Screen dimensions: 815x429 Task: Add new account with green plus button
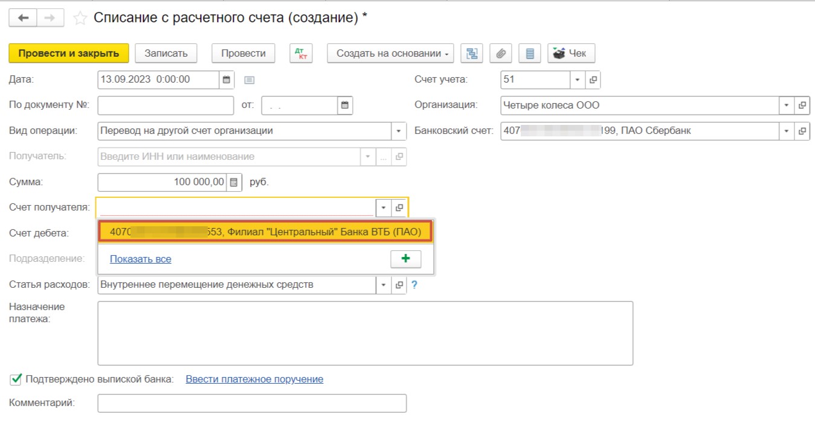406,259
